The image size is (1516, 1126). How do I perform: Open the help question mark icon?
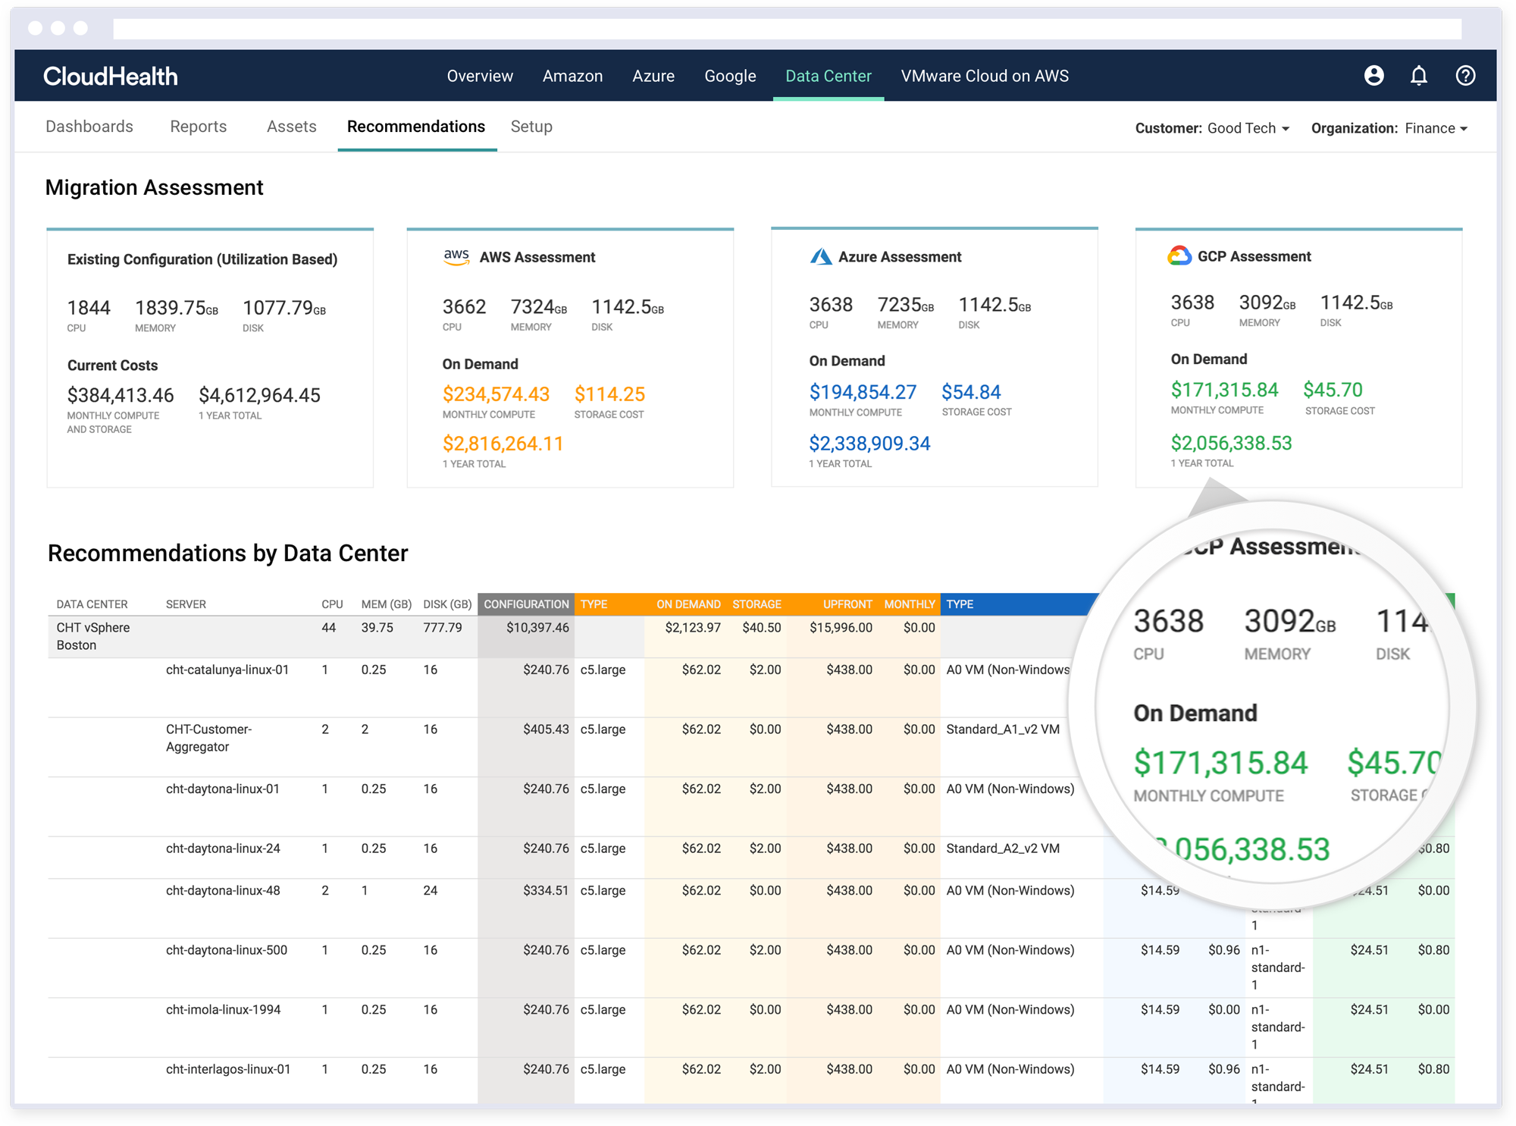click(x=1465, y=76)
